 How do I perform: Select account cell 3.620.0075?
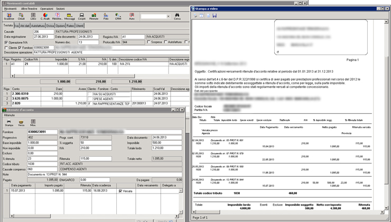tap(26, 99)
